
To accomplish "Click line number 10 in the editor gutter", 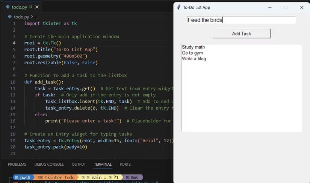I will coord(13,82).
